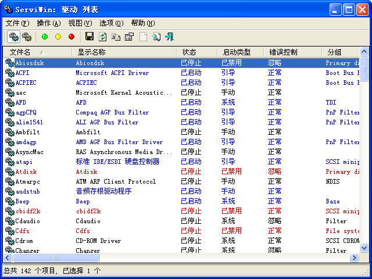
Task: Click the horizontal scrollbar right arrow
Action: (355, 257)
